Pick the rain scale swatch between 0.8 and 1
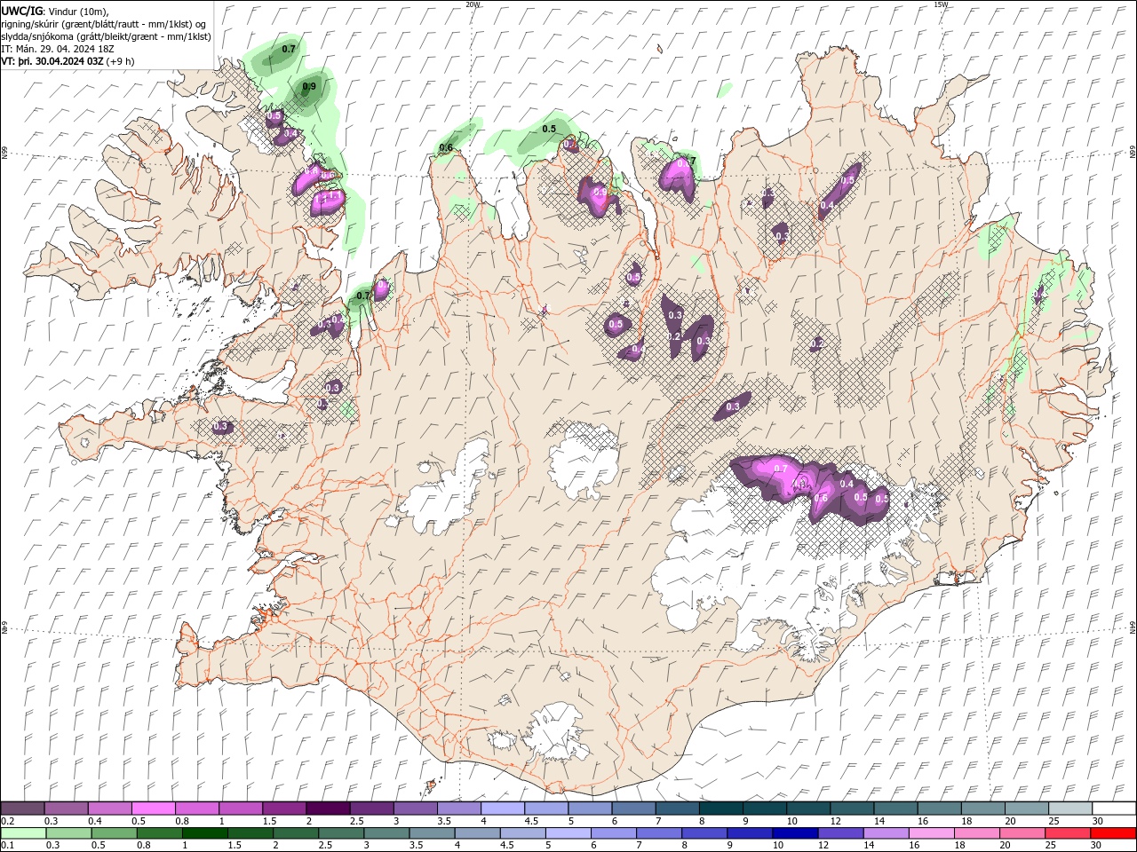This screenshot has width=1137, height=852. click(x=159, y=833)
